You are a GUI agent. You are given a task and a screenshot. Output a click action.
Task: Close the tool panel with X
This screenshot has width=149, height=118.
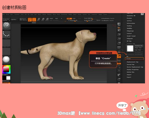(x=142, y=14)
